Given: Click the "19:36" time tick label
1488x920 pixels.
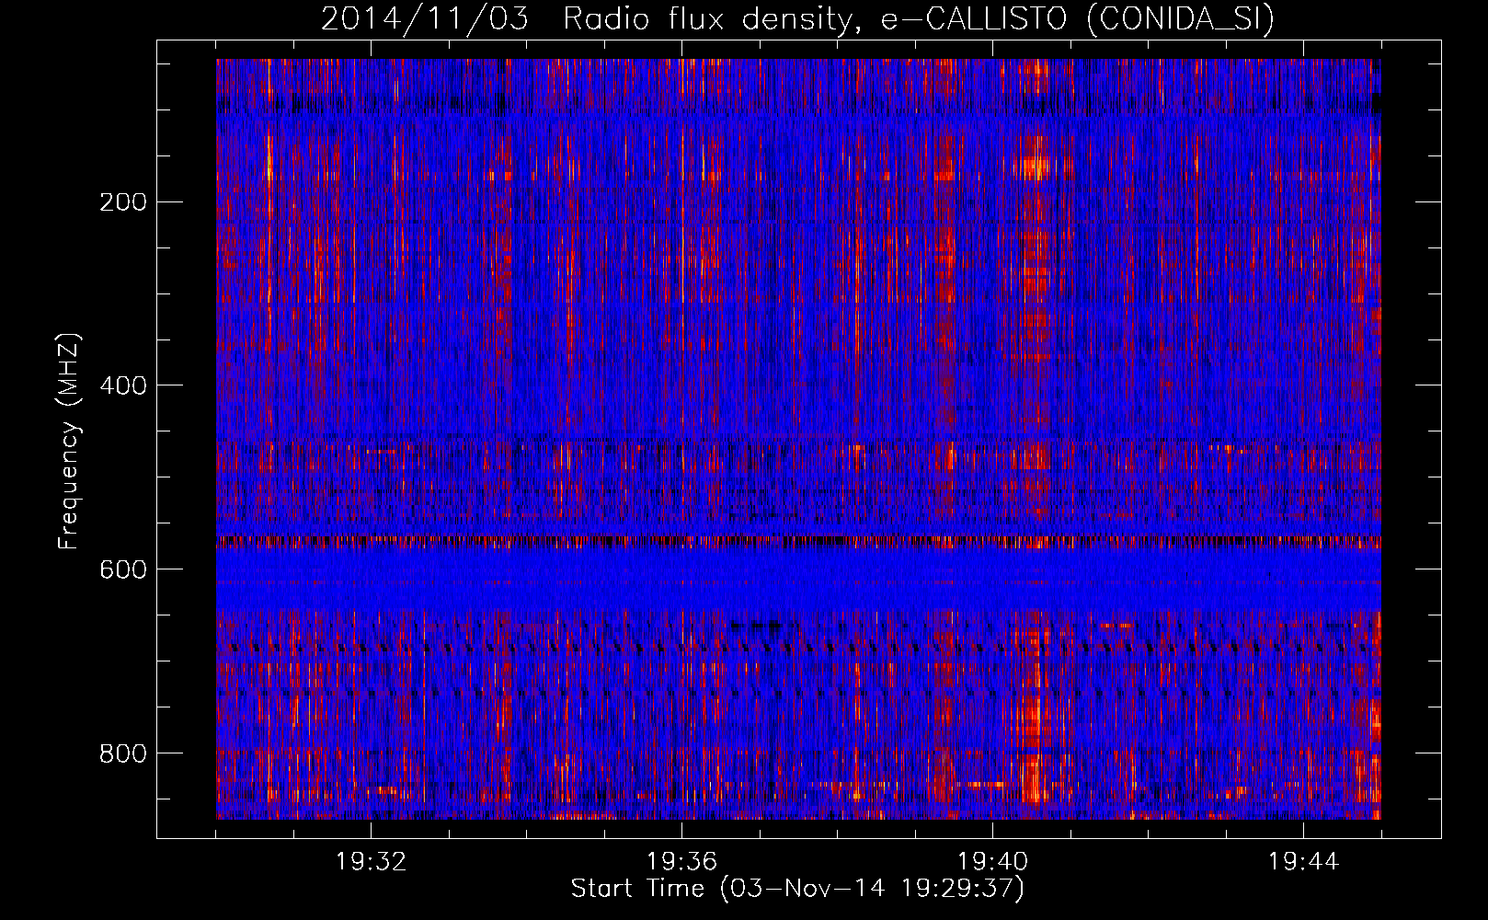Looking at the screenshot, I should [681, 862].
